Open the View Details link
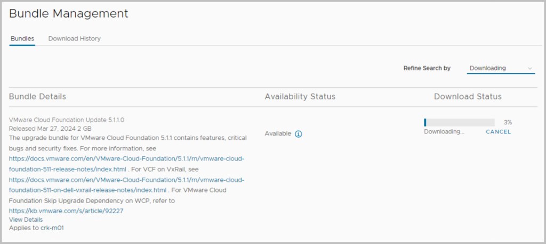 point(26,220)
